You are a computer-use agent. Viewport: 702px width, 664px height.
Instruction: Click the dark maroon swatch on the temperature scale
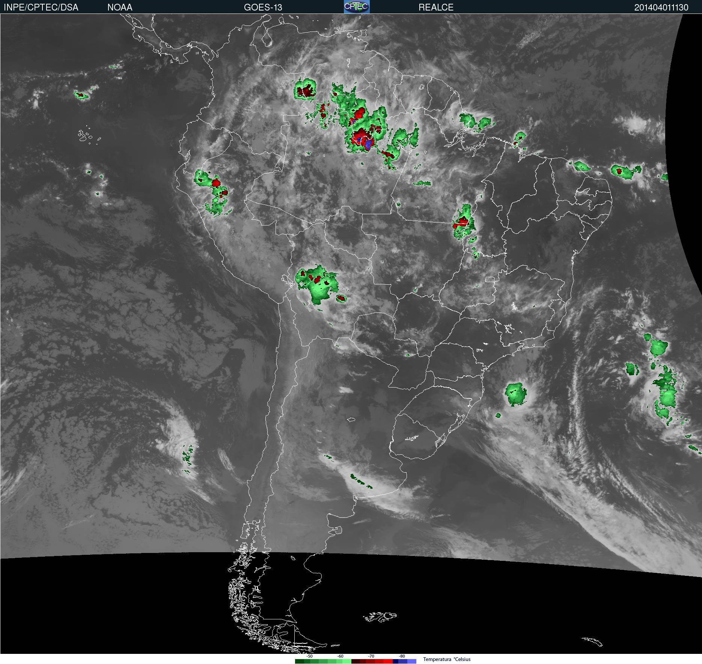(x=356, y=661)
